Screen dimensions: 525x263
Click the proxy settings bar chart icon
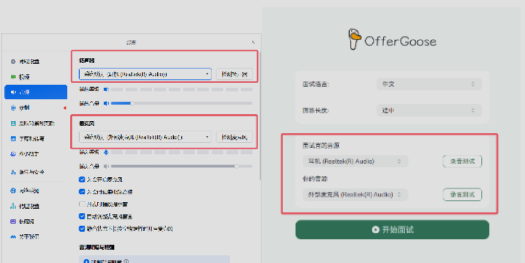coord(13,206)
